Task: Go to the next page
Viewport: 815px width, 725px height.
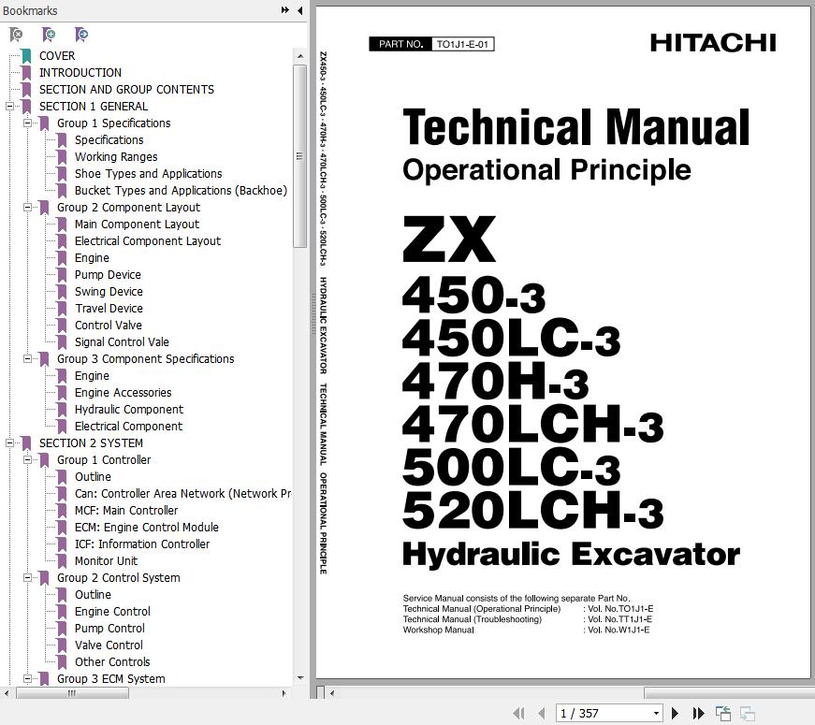Action: (675, 713)
